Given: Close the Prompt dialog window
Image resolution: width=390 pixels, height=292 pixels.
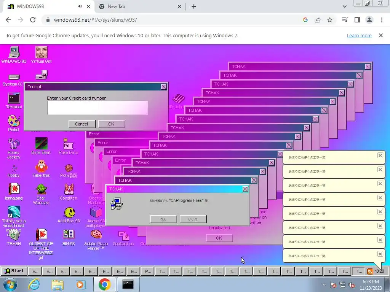Looking at the screenshot, I should (164, 87).
